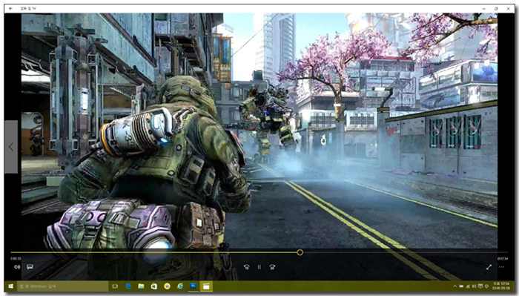
Task: Go to previous video with left chevron
Action: 11,147
